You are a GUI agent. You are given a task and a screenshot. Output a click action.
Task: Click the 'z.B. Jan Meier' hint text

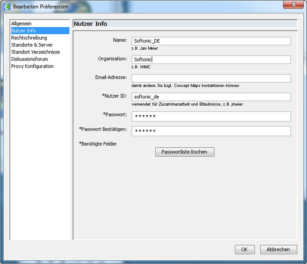[x=145, y=48]
